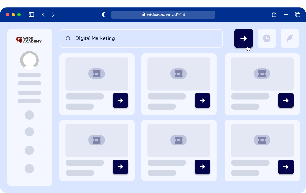Show the tab overview icon

point(297,15)
